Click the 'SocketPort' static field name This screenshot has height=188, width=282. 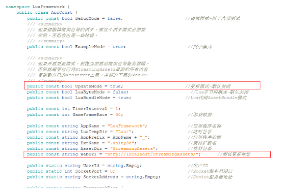tap(89, 171)
